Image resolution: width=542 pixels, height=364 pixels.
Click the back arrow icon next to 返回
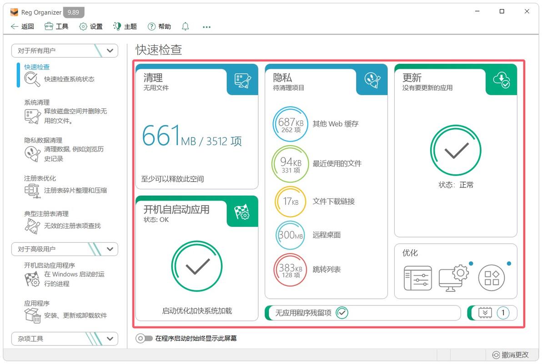pyautogui.click(x=14, y=27)
